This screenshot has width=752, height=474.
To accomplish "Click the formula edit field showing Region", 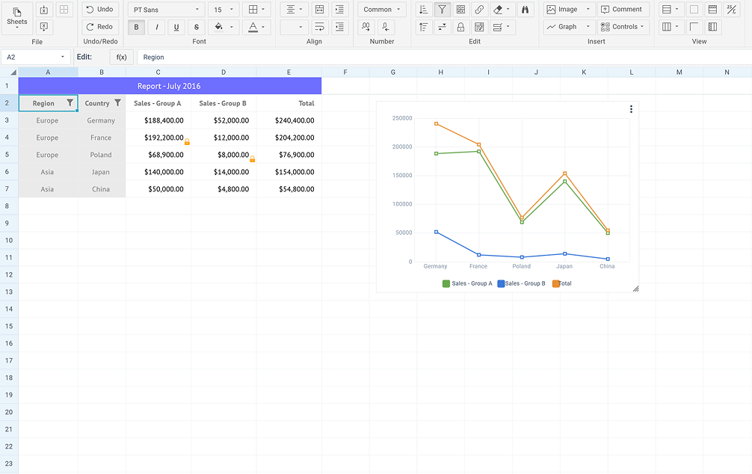I will tap(444, 57).
